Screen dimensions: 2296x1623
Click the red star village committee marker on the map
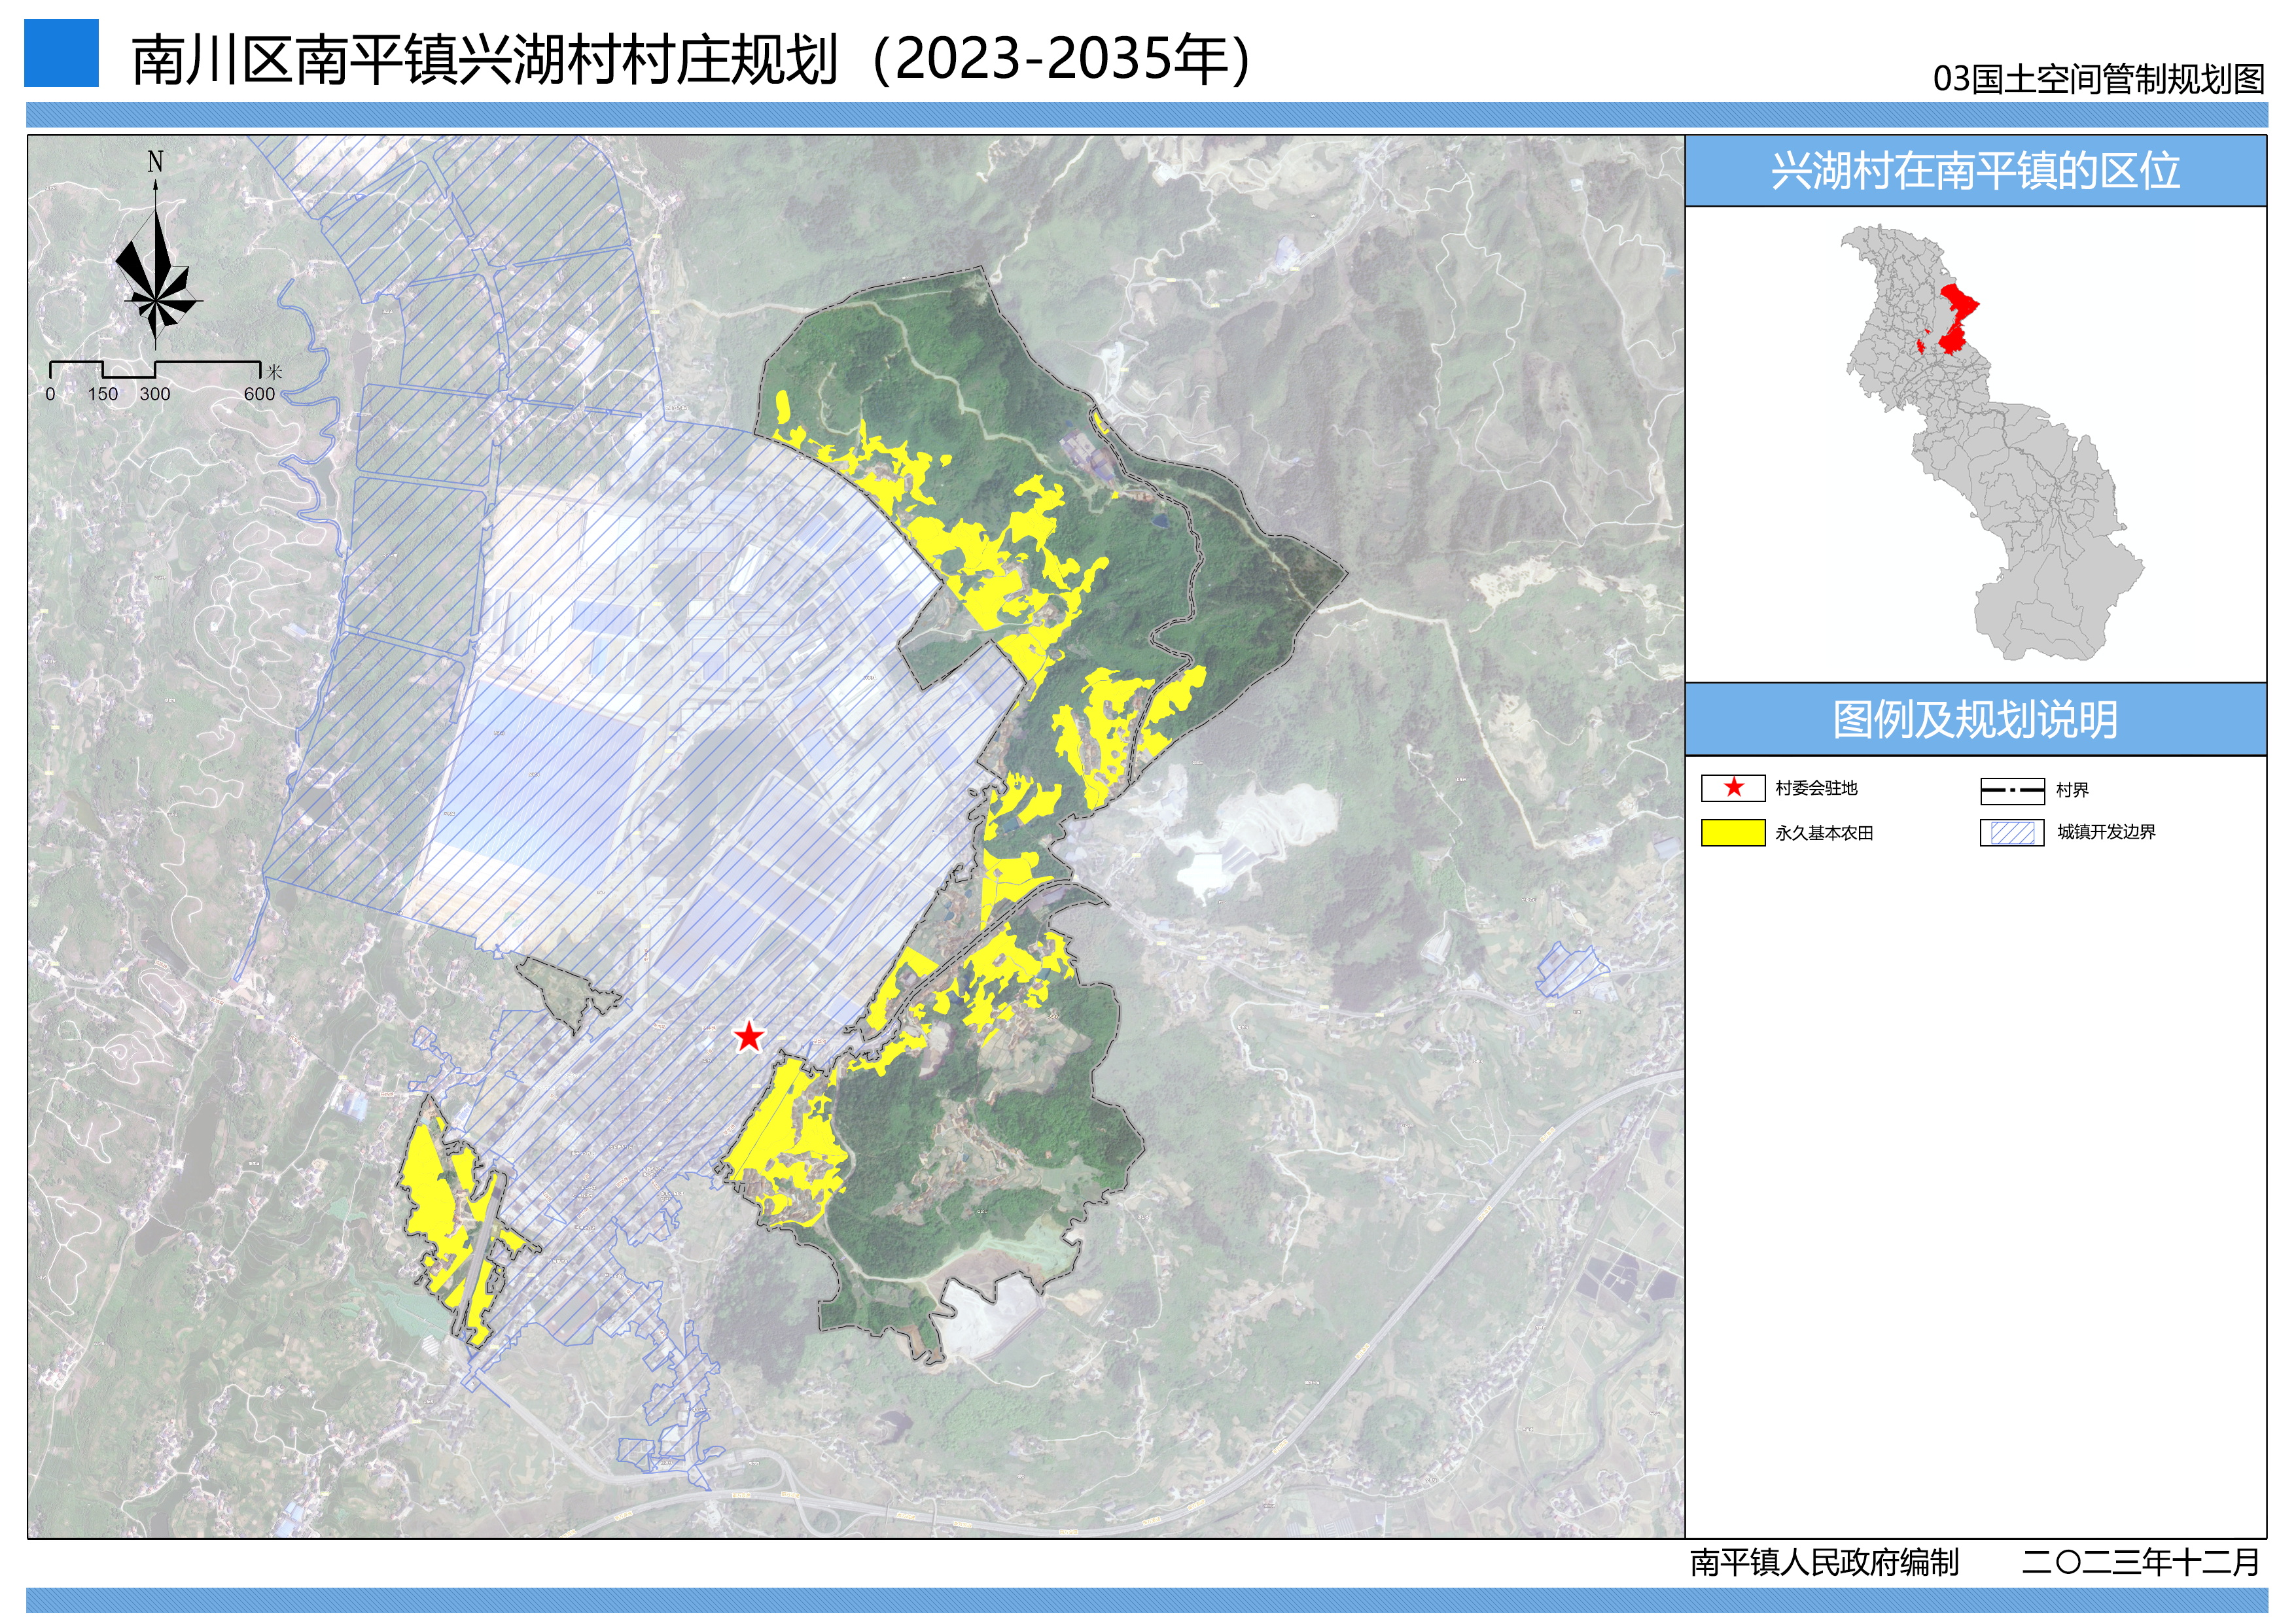tap(749, 1036)
